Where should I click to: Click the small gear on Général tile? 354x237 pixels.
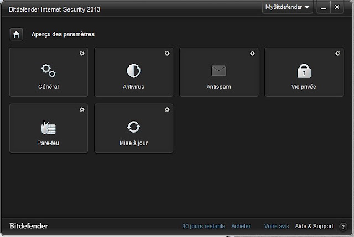point(82,54)
